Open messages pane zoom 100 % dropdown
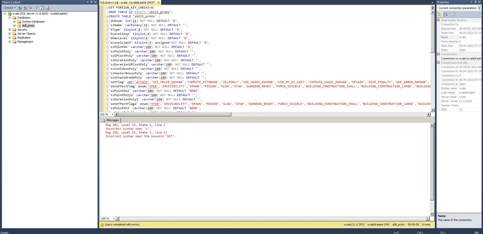Image resolution: width=483 pixels, height=234 pixels. pyautogui.click(x=114, y=218)
